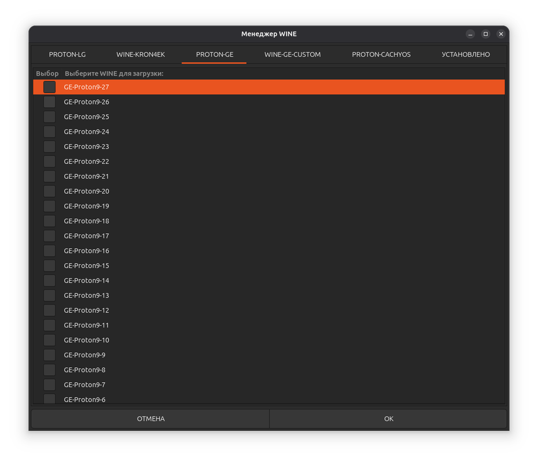Image resolution: width=538 pixels, height=462 pixels.
Task: Select the GE-Proton9-8 label
Action: click(84, 370)
